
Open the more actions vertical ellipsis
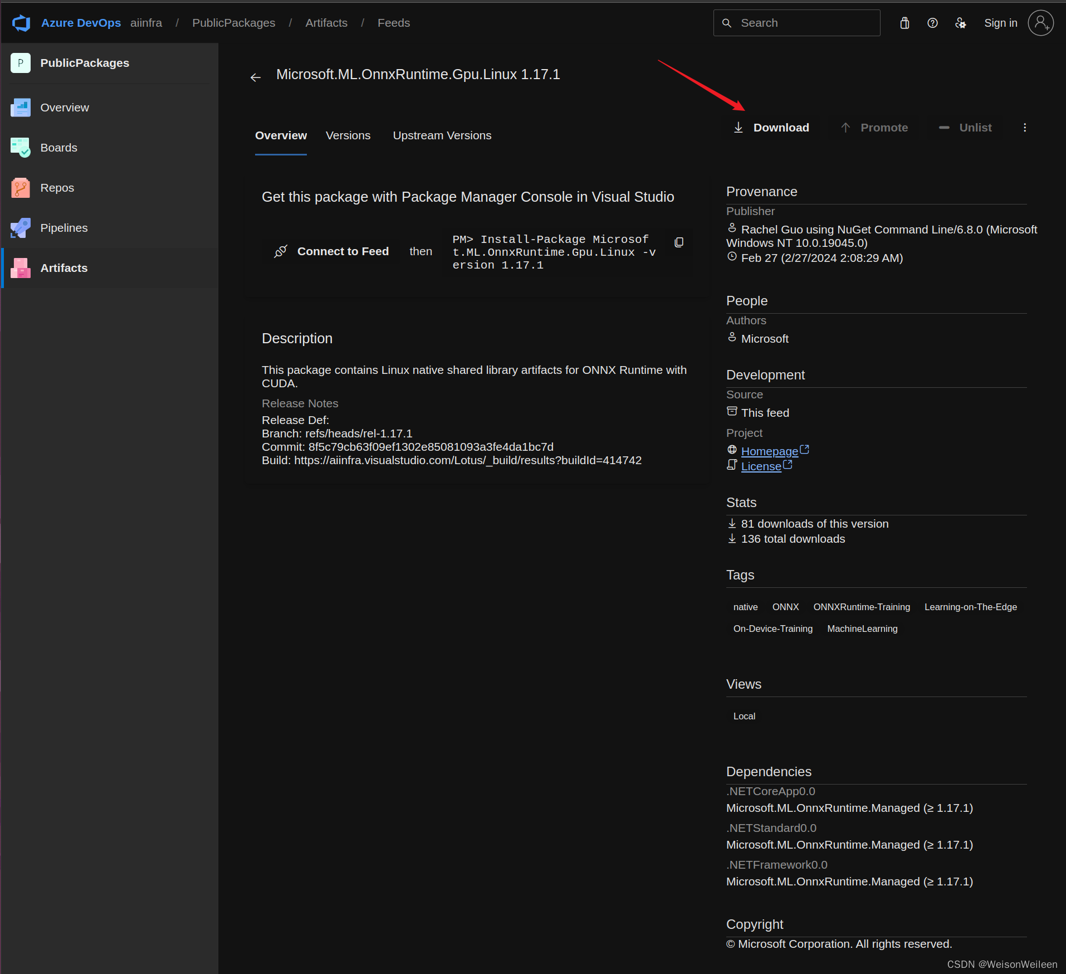pyautogui.click(x=1025, y=128)
